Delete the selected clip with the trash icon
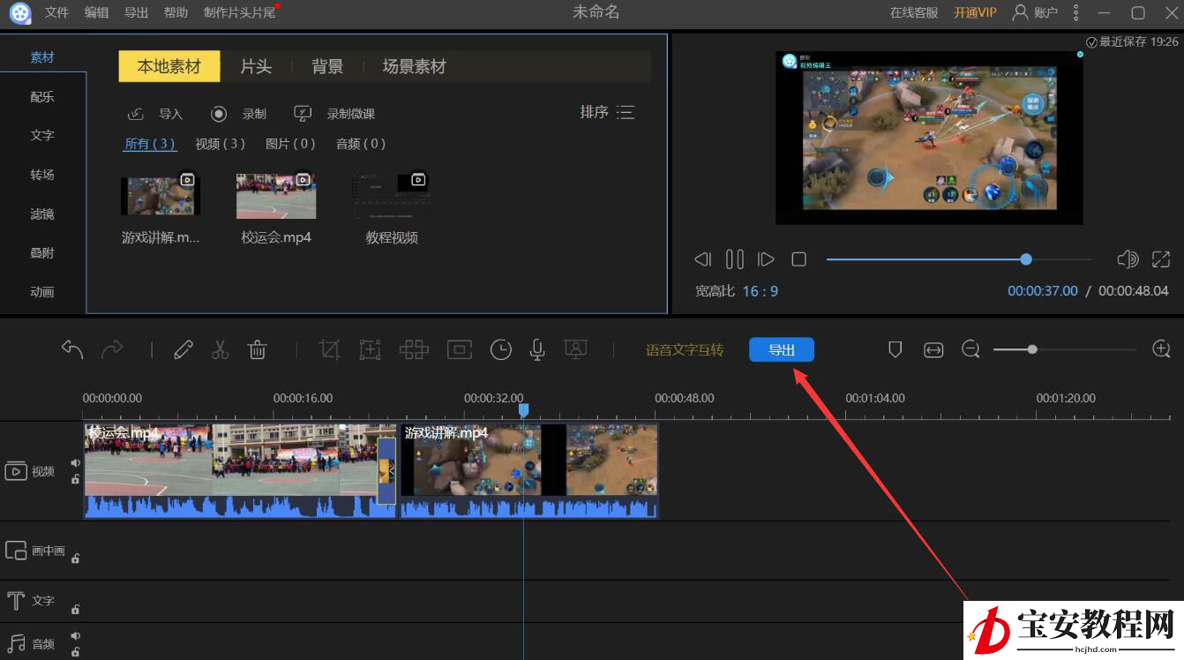The width and height of the screenshot is (1184, 660). click(x=258, y=349)
